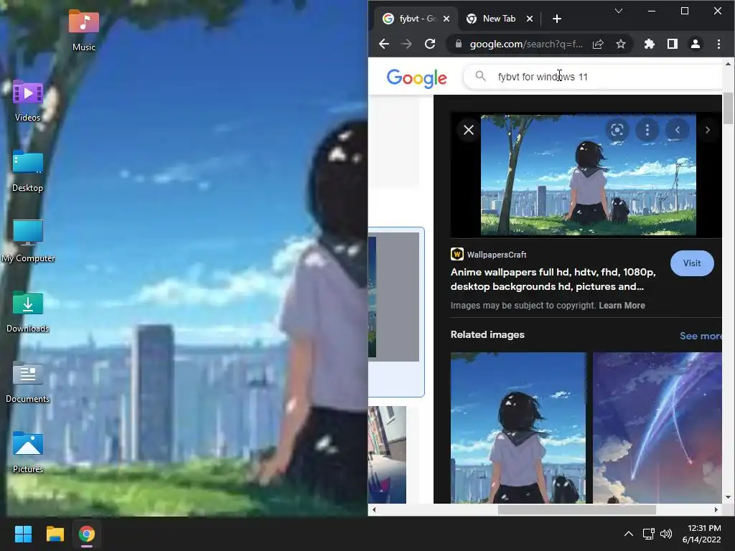Close the fybvt Google tab
Viewport: 735px width, 551px height.
[x=446, y=19]
